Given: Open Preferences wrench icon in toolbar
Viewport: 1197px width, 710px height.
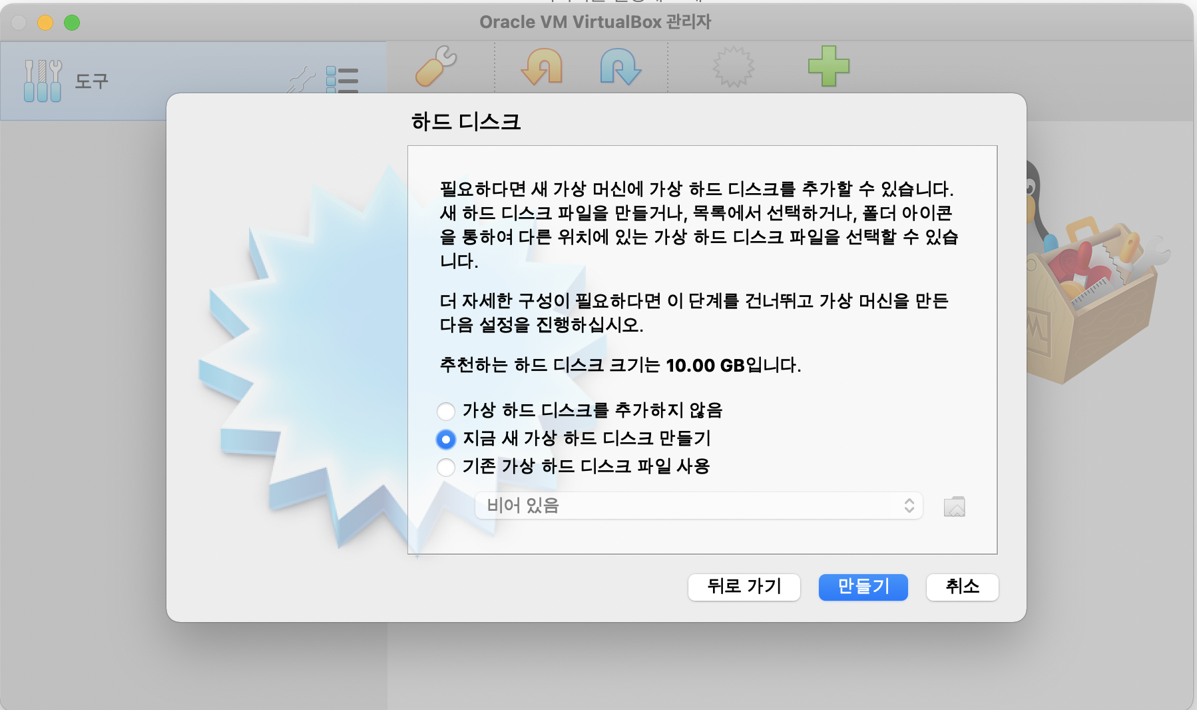Looking at the screenshot, I should (436, 66).
